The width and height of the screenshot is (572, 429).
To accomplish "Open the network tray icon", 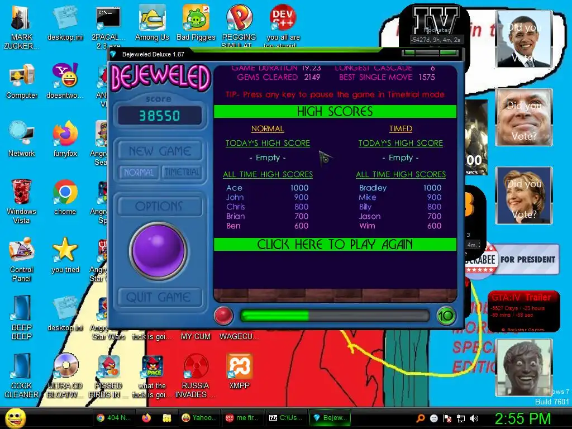I will (x=461, y=418).
